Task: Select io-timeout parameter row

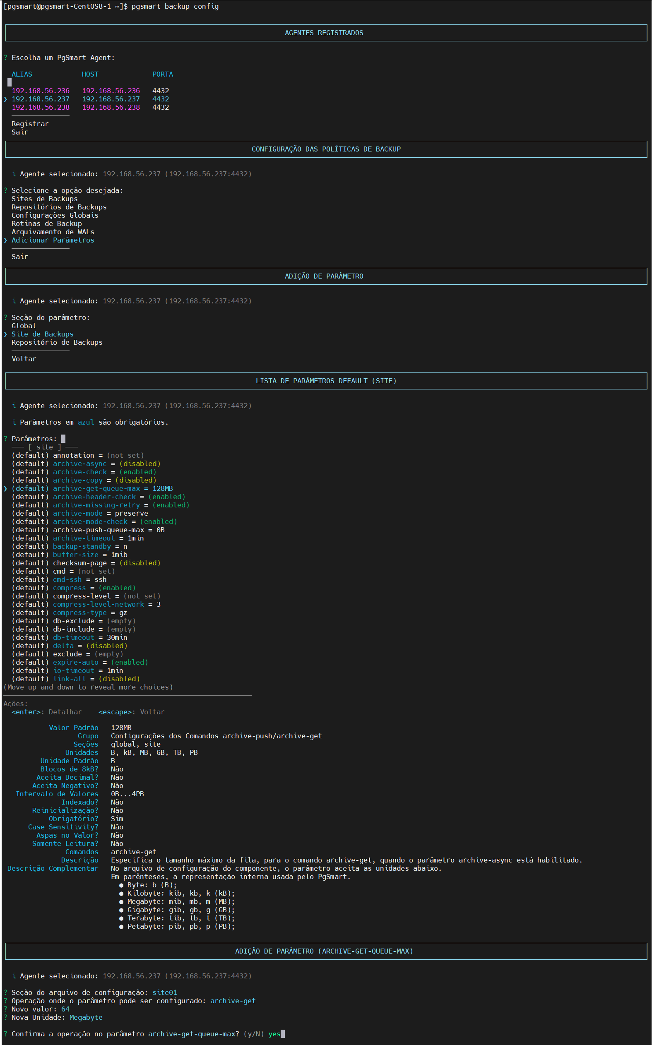Action: (68, 670)
